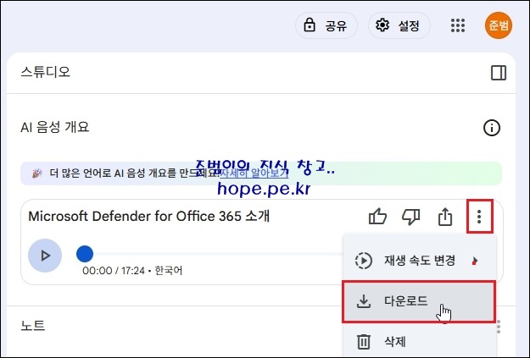Select 다운로드 from the menu
This screenshot has height=358, width=530.
click(419, 301)
